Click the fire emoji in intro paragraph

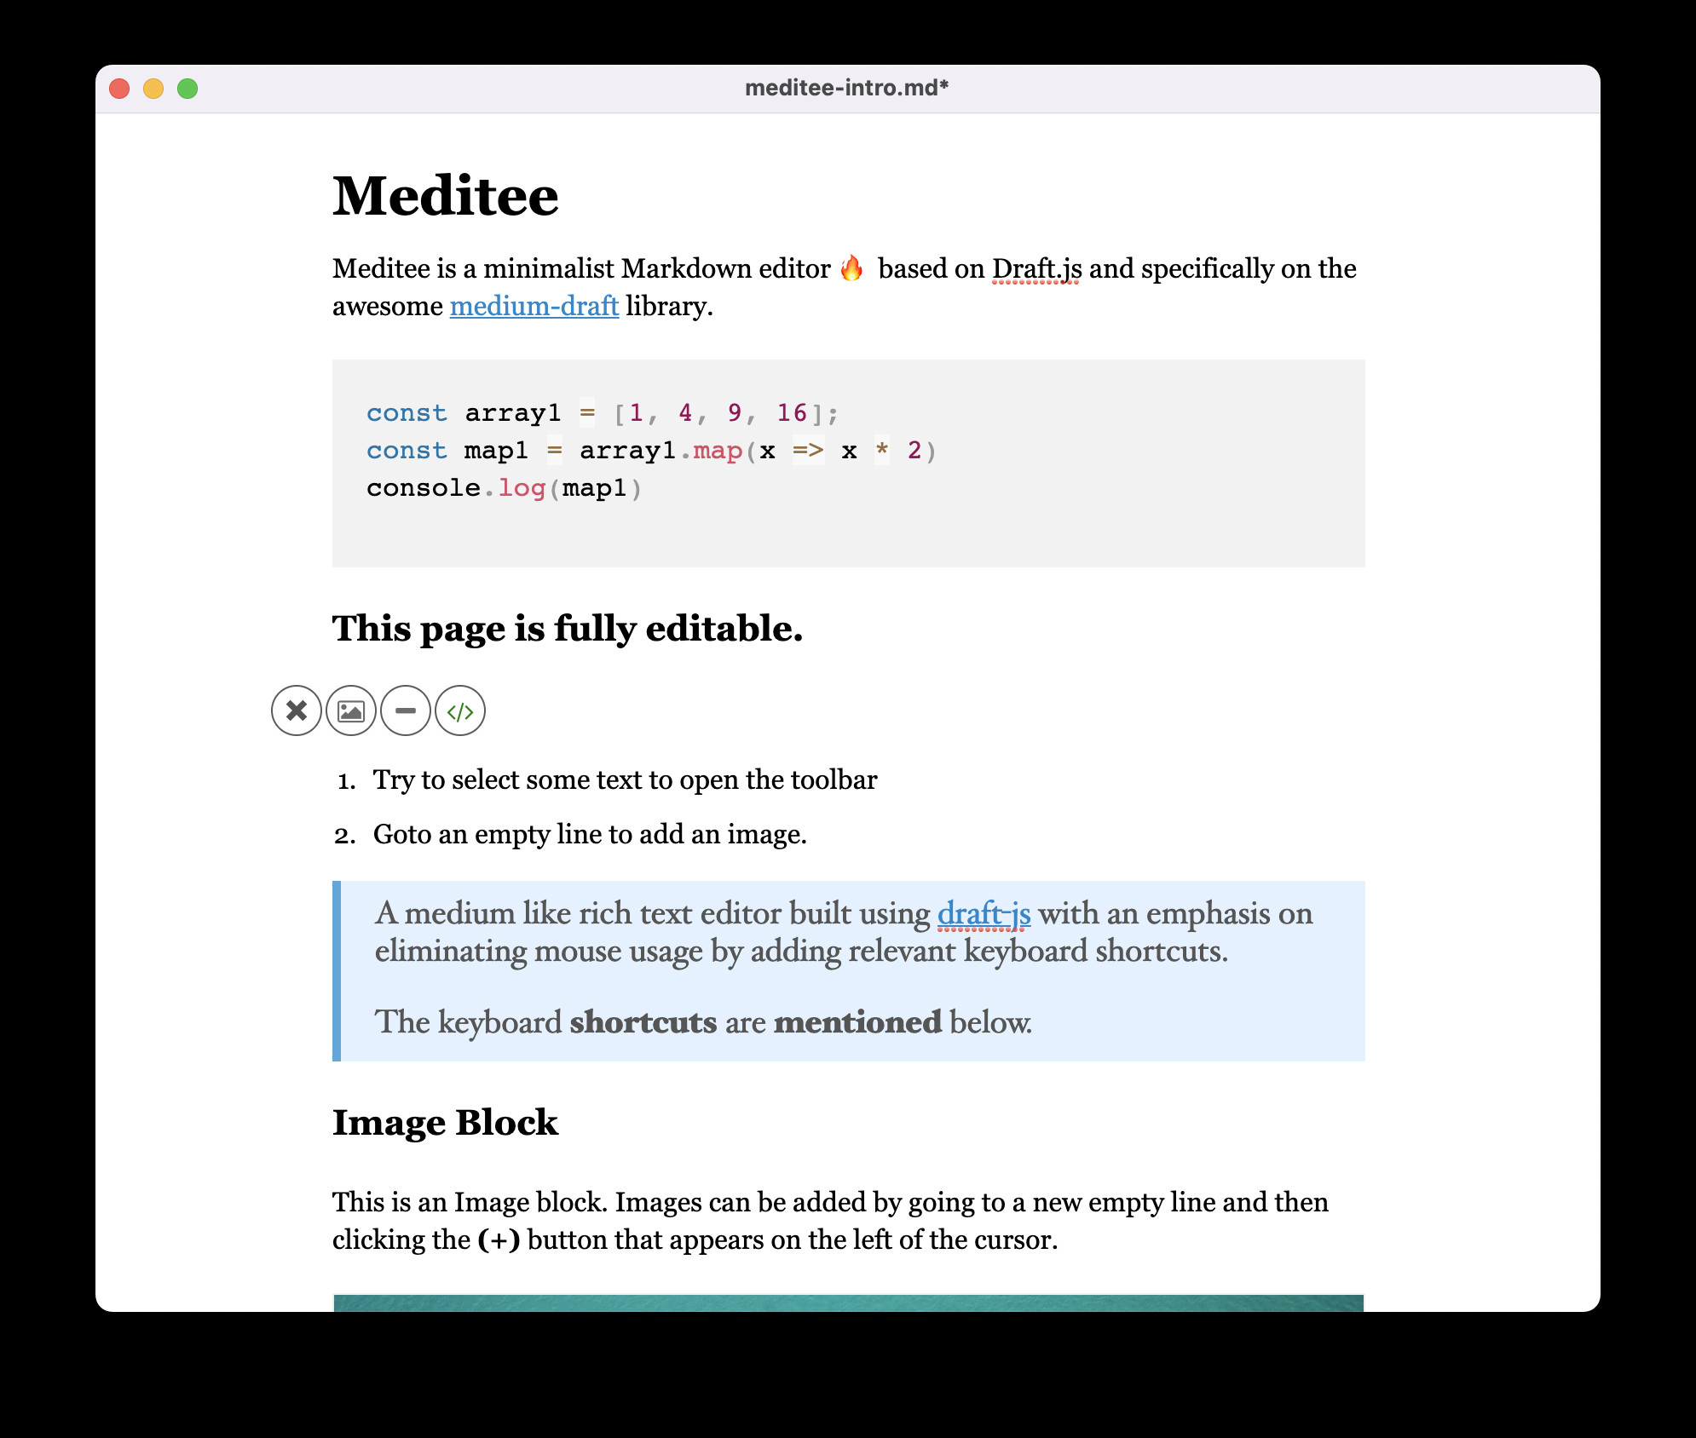(851, 268)
